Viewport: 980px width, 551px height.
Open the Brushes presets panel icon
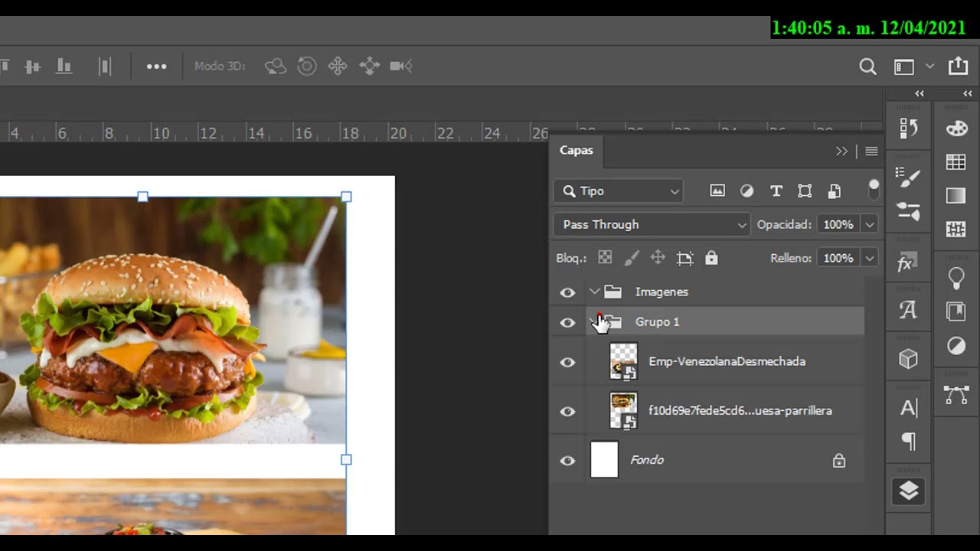(x=909, y=212)
